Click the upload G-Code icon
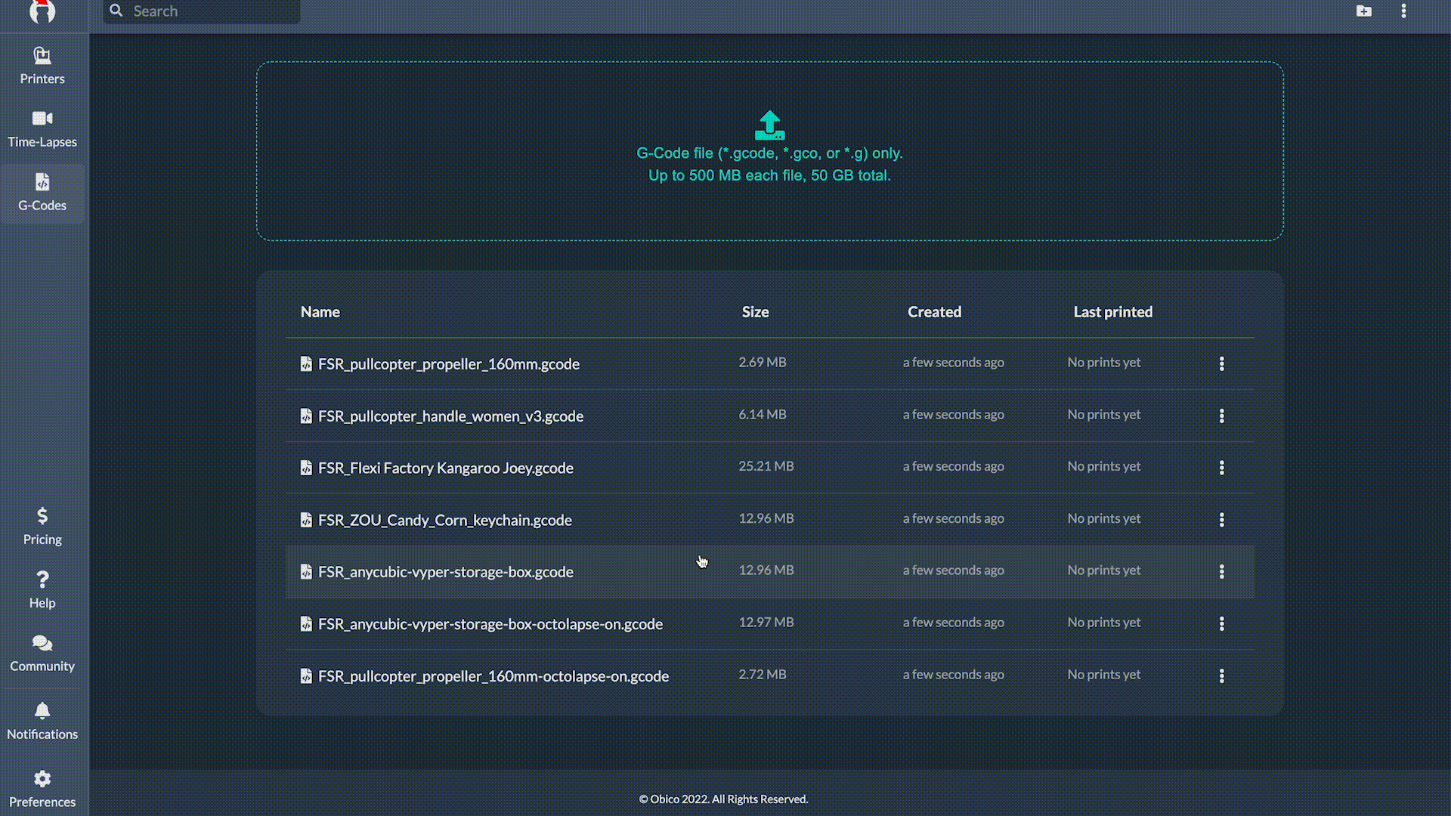Viewport: 1451px width, 816px height. click(x=769, y=125)
